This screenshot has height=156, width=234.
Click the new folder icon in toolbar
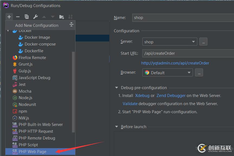coord(62,17)
